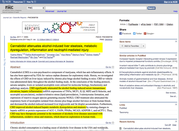The width and height of the screenshot is (179, 131).
Task: Open the Resources menu
Action: coord(19,2)
